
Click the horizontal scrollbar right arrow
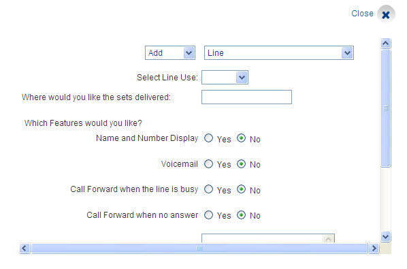click(x=374, y=248)
